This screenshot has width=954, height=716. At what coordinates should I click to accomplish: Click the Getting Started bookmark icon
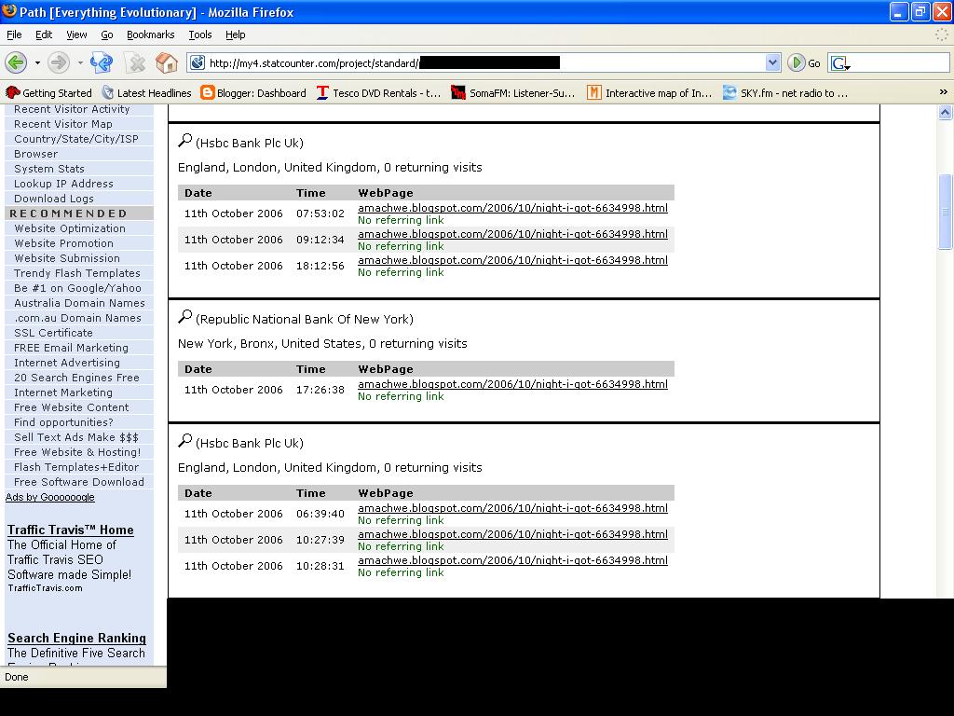[12, 92]
